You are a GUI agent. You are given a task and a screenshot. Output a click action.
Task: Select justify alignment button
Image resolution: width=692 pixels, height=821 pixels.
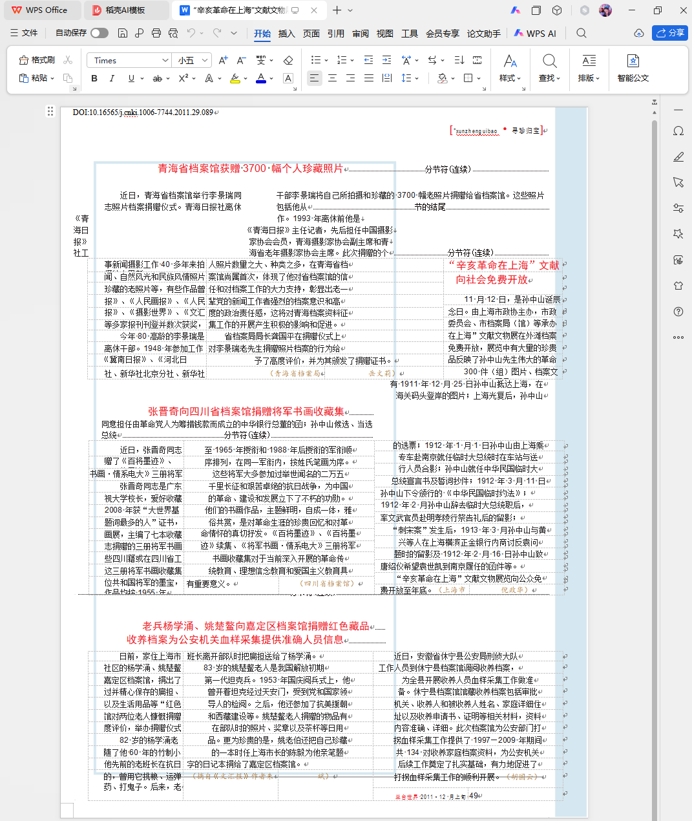[x=368, y=78]
